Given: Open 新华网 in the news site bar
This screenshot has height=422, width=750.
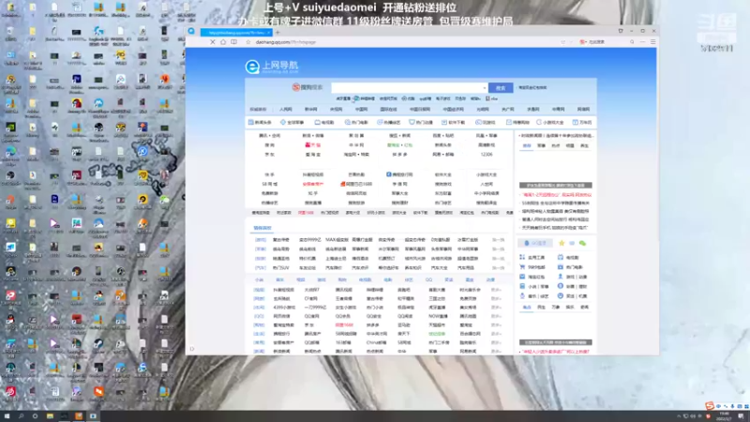Looking at the screenshot, I should click(311, 110).
